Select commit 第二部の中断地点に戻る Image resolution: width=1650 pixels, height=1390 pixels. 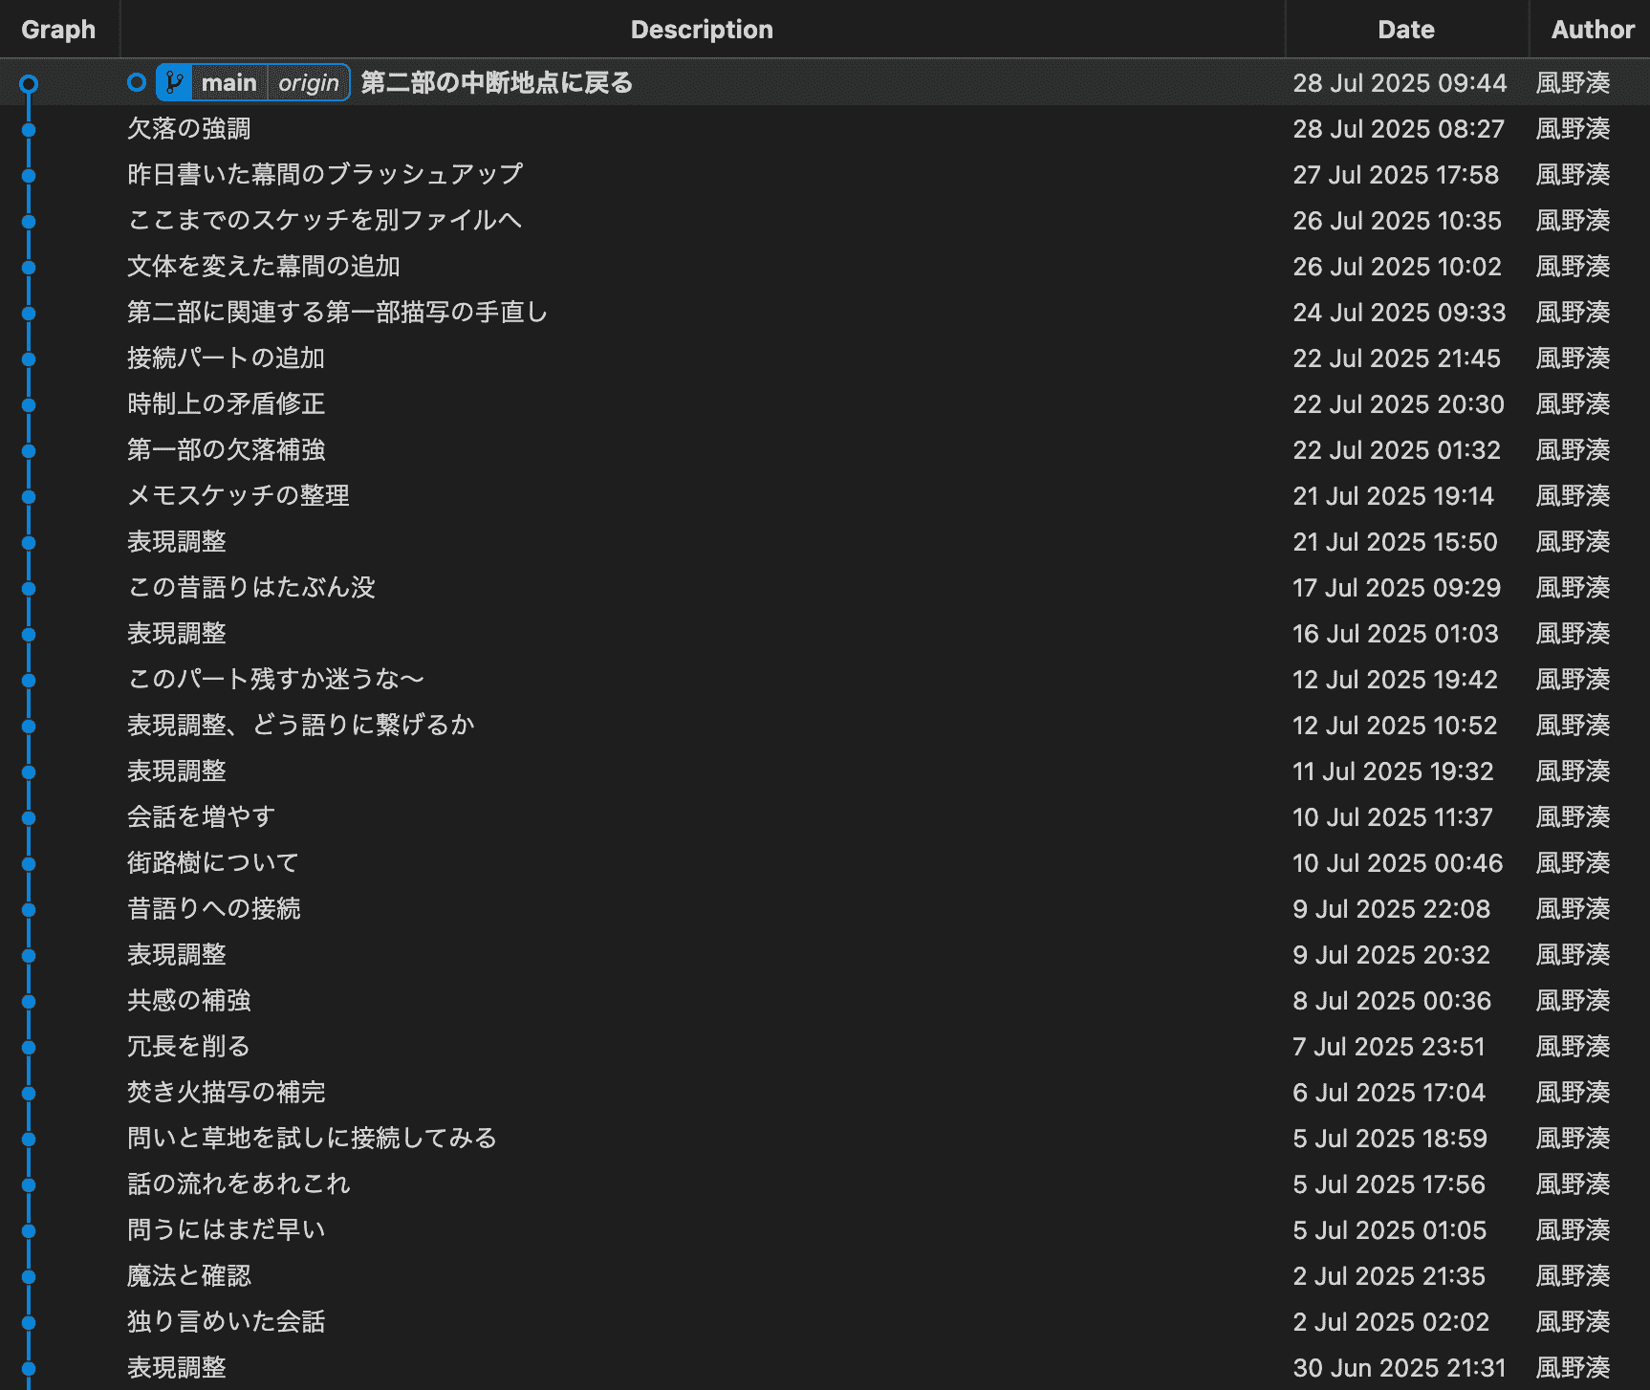(496, 83)
